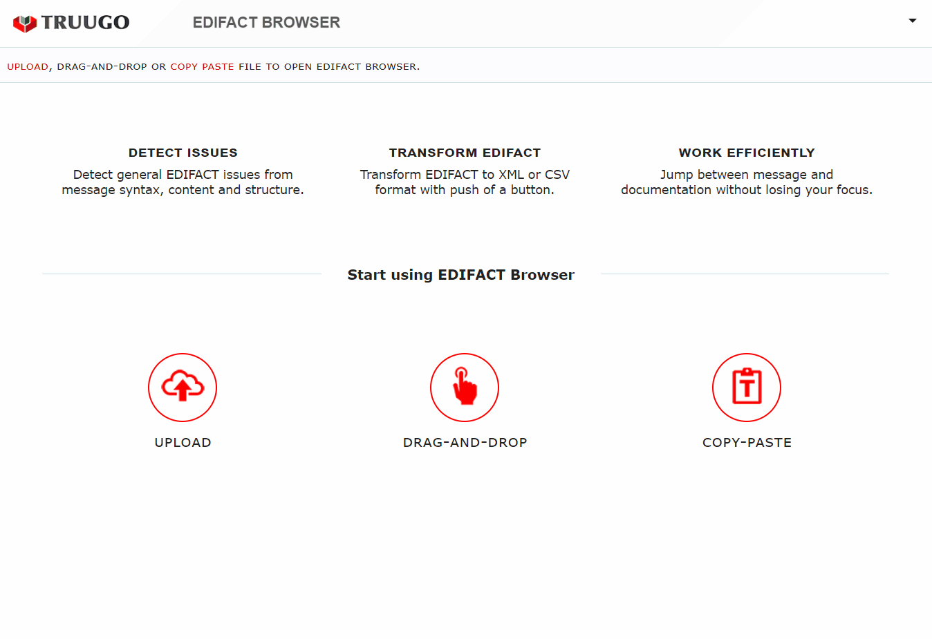Select the UPLOAD label below the cloud icon

[183, 443]
